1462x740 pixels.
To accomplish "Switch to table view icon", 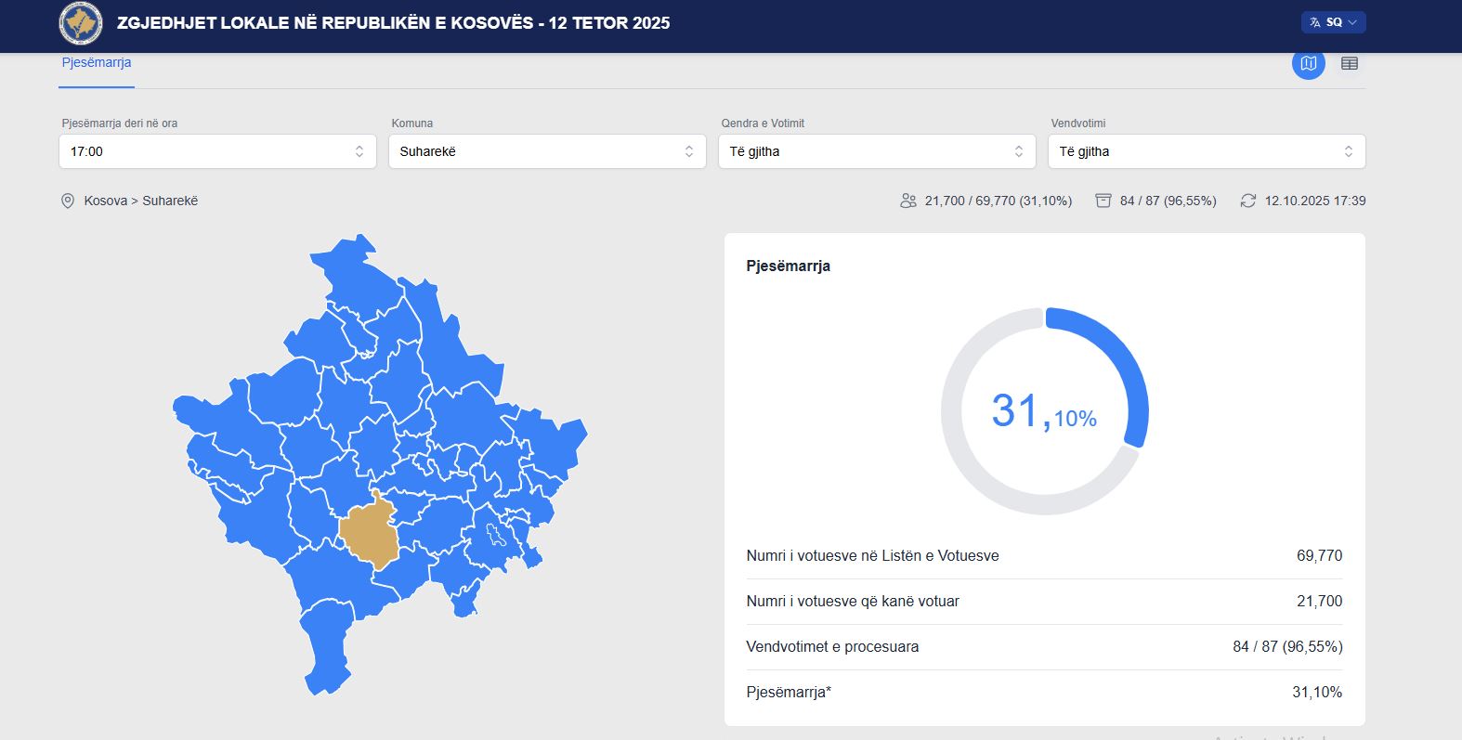I will click(1349, 63).
